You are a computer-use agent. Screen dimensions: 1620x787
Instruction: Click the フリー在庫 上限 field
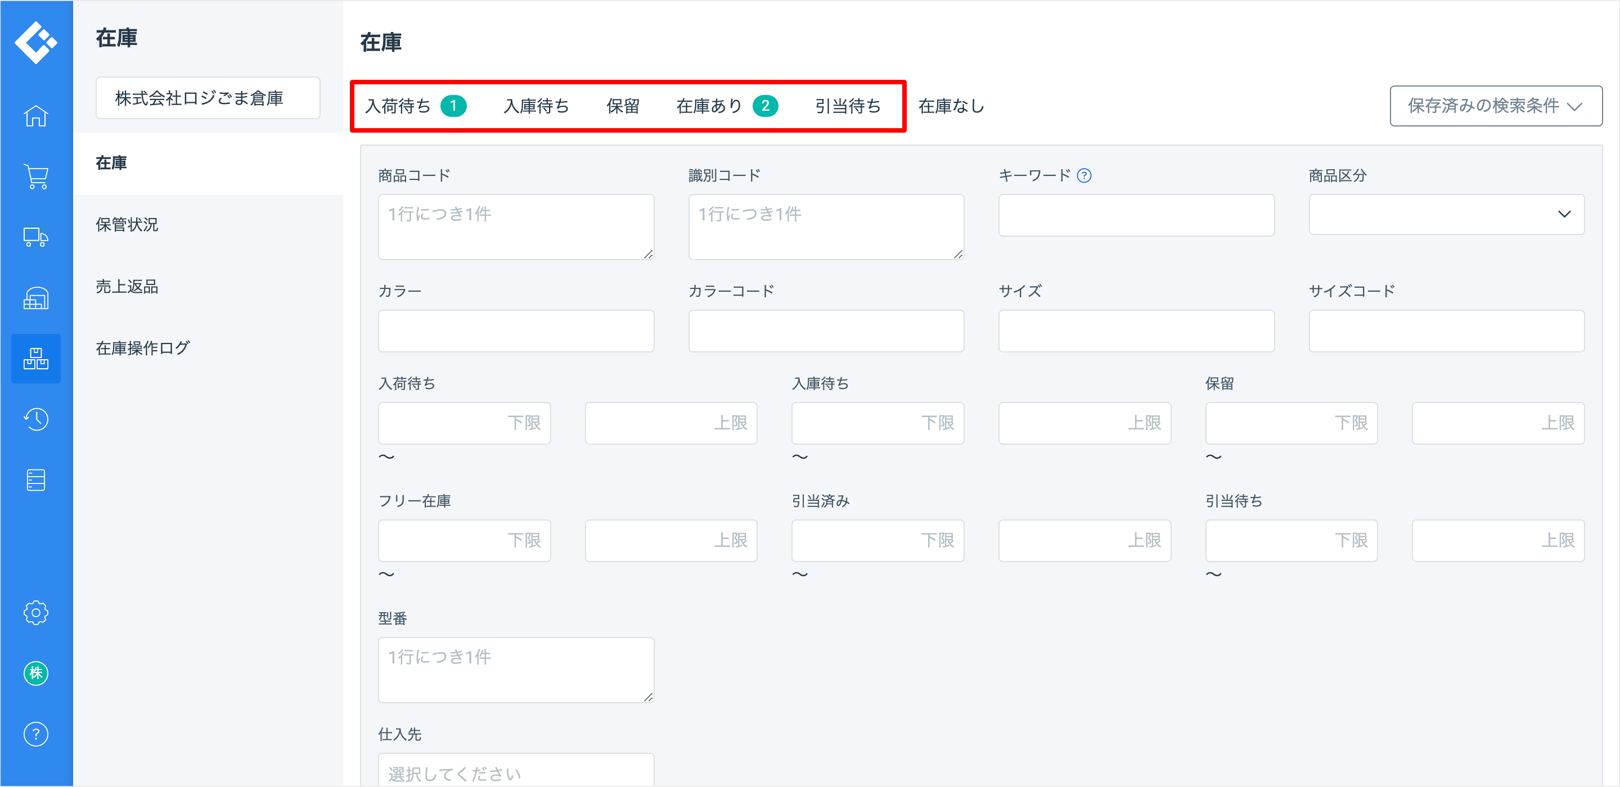(671, 541)
